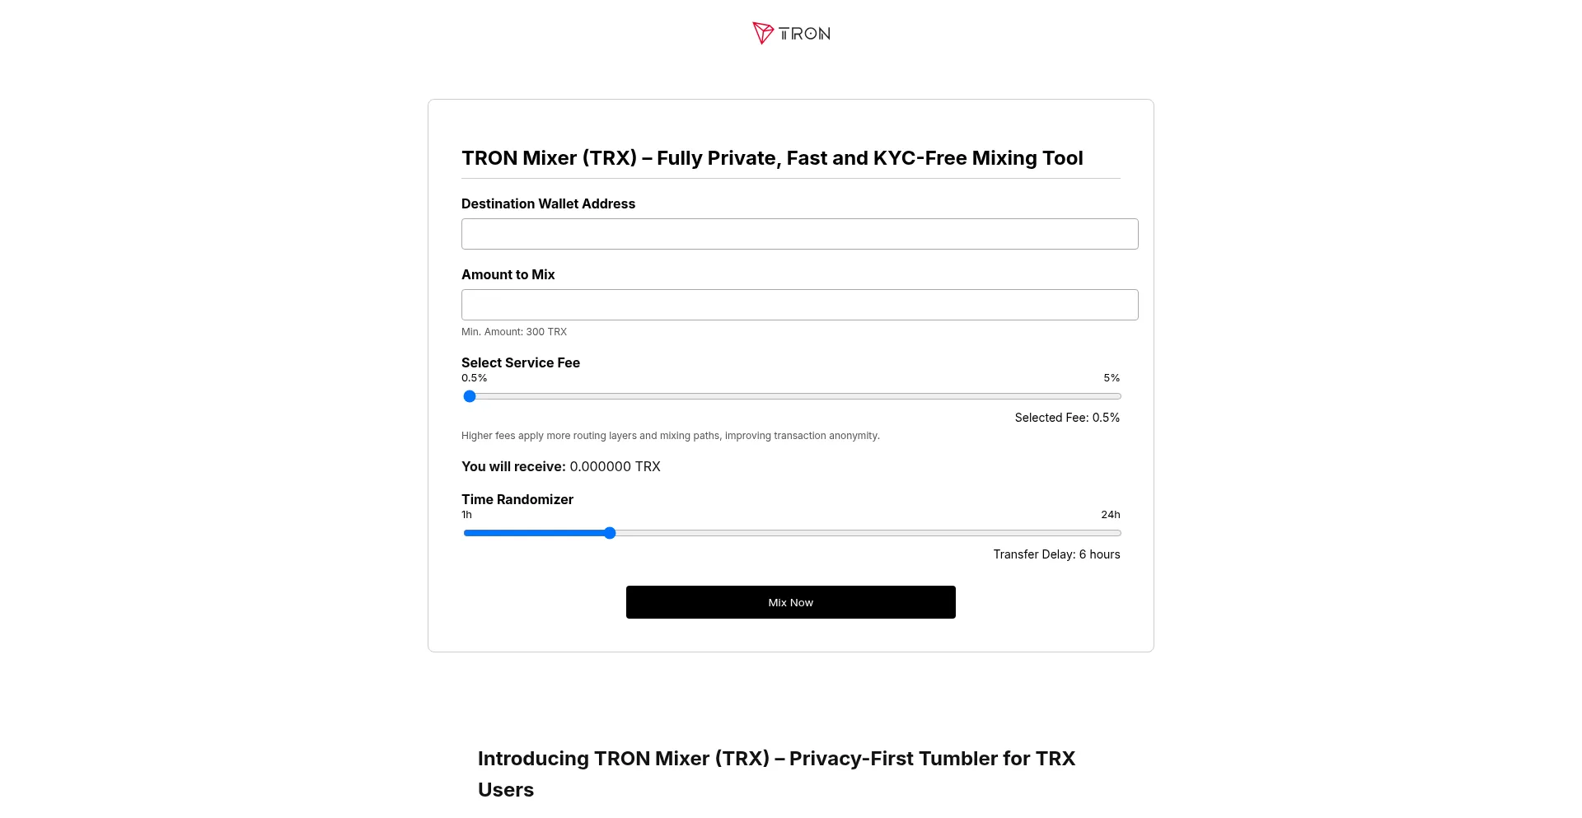Screen dimensions: 1582x818
Task: Click the TRON Mixer (TRX) form heading
Action: 772,158
